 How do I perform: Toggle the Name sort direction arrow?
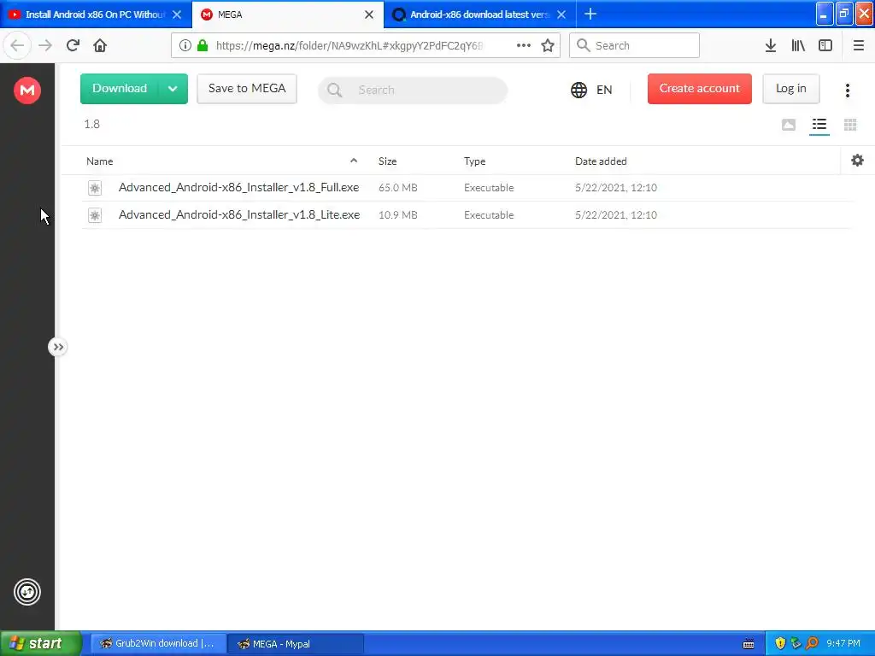[x=354, y=161]
